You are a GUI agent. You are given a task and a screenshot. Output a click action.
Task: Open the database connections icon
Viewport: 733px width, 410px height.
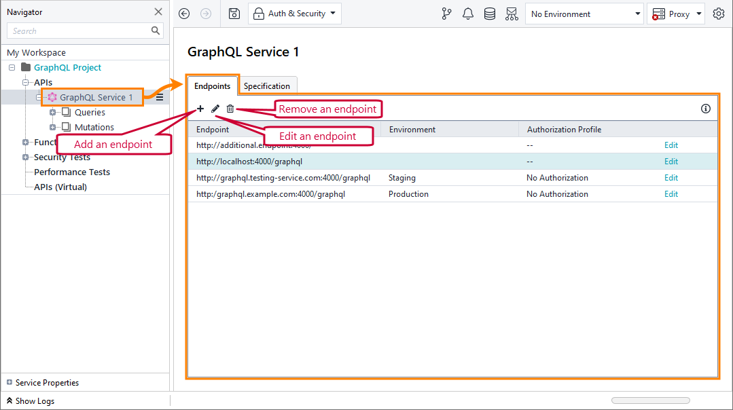coord(490,14)
